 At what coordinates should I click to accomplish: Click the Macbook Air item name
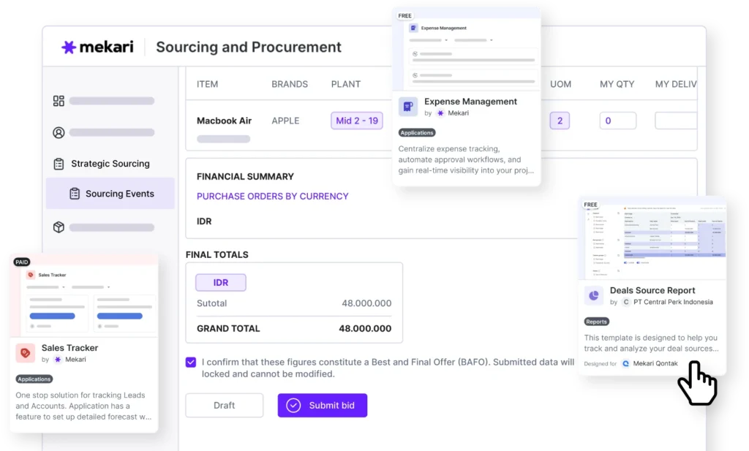224,121
